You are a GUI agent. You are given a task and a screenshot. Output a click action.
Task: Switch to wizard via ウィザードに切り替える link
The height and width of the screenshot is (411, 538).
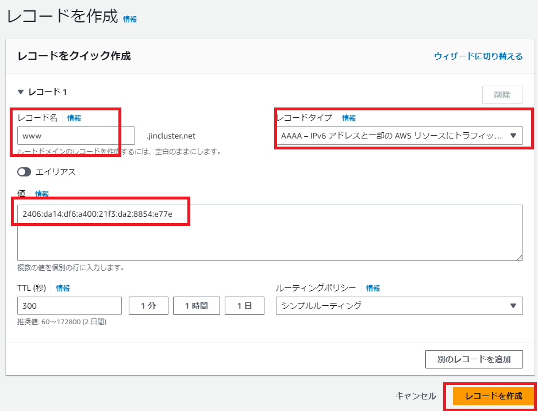click(478, 56)
